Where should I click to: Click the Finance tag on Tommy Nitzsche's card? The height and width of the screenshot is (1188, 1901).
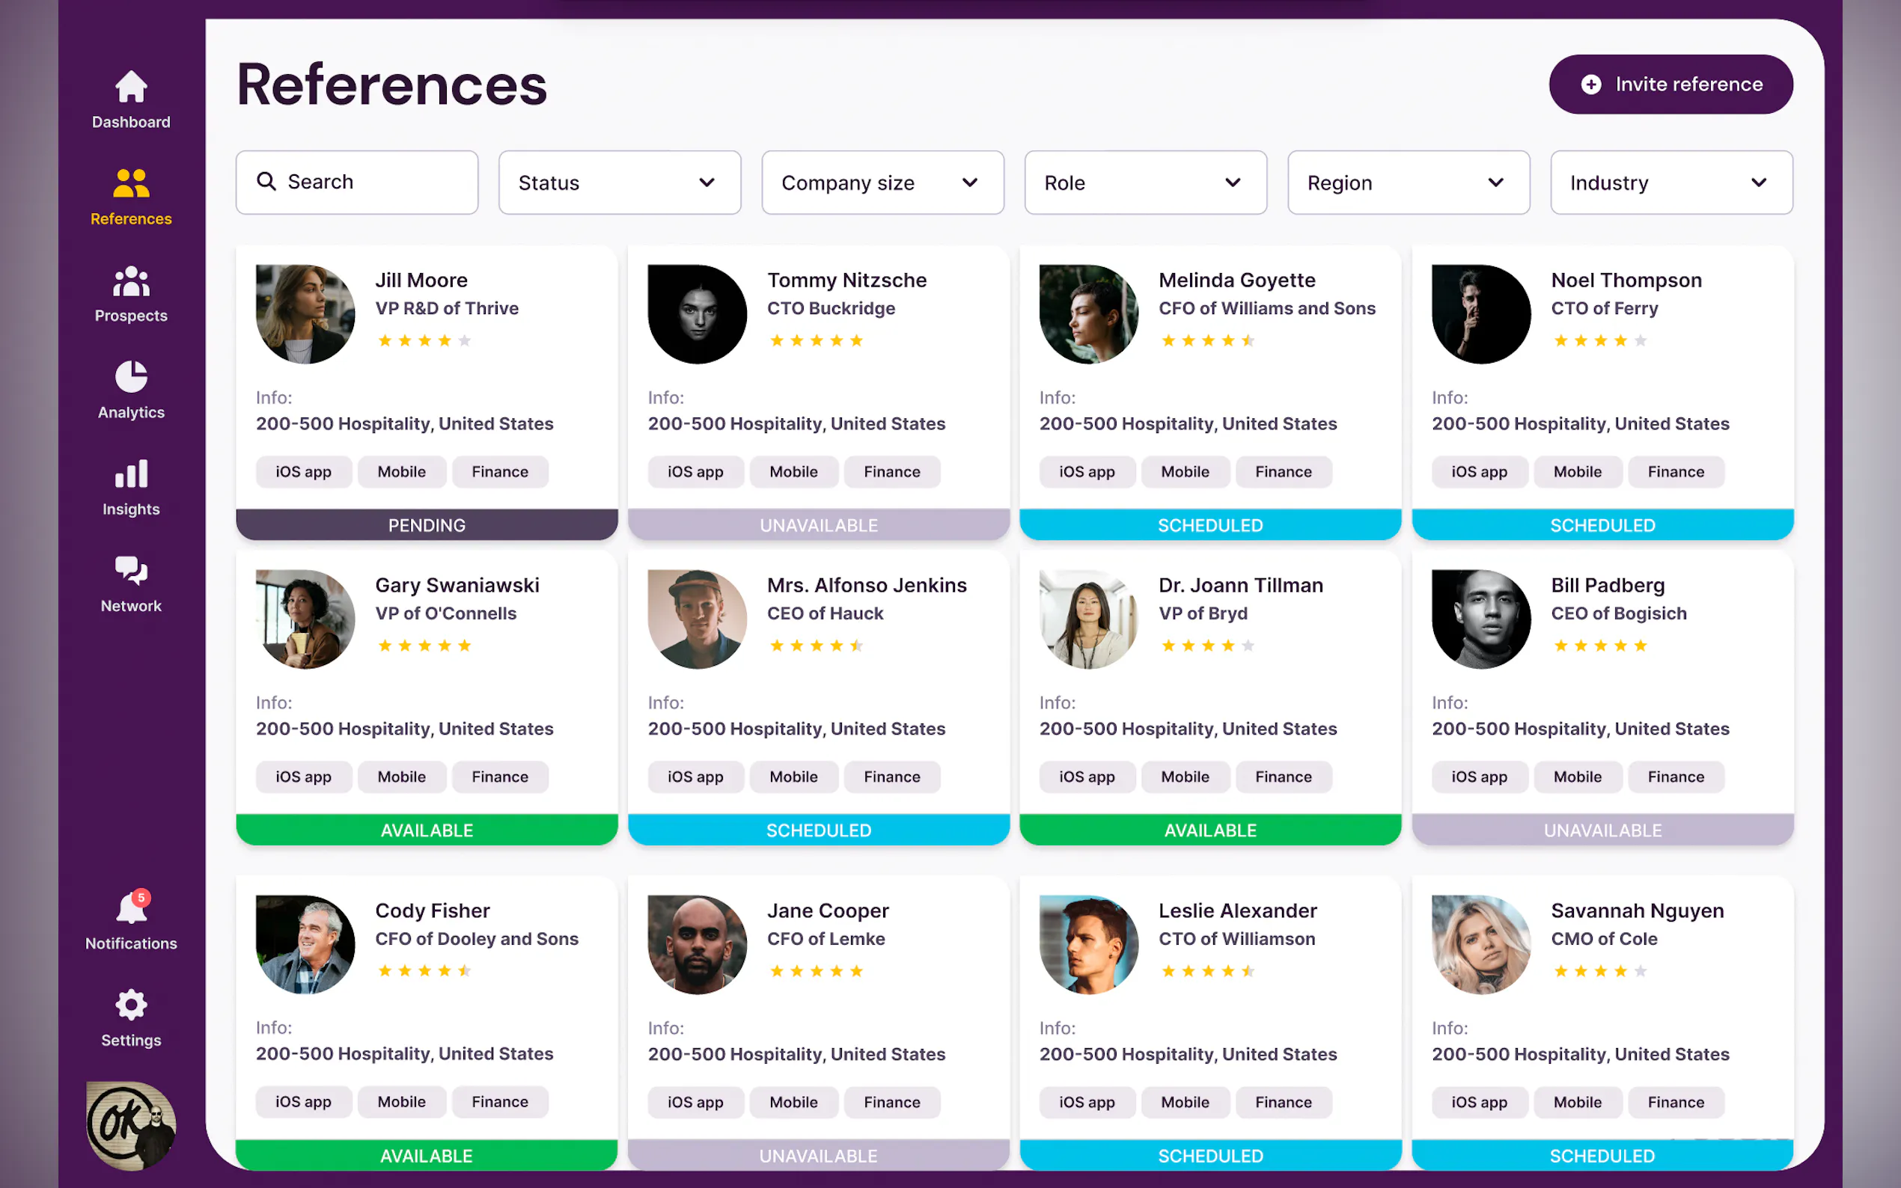[891, 471]
